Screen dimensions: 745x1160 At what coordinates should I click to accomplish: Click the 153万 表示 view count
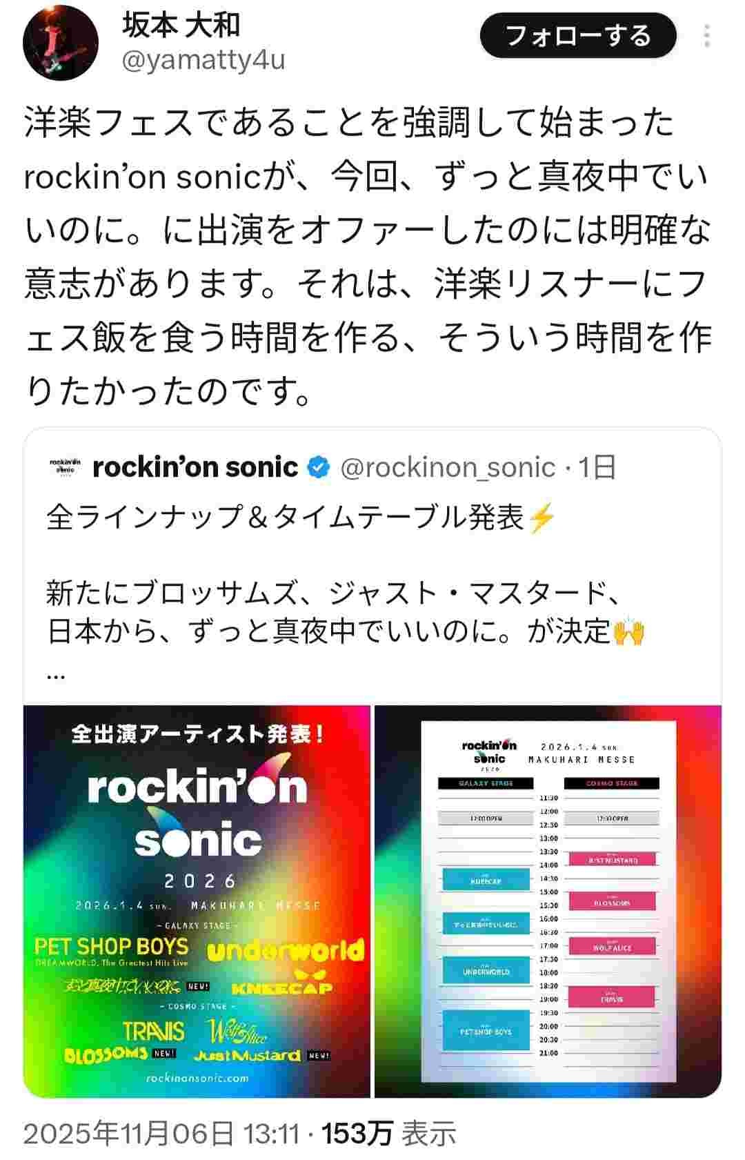click(x=389, y=1133)
